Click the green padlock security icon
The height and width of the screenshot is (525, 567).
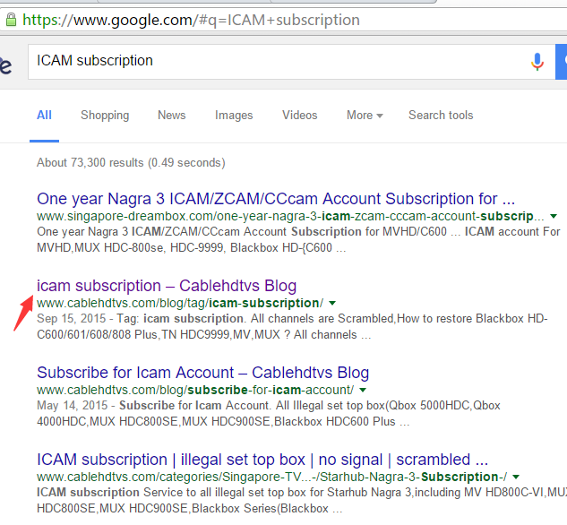coord(12,20)
